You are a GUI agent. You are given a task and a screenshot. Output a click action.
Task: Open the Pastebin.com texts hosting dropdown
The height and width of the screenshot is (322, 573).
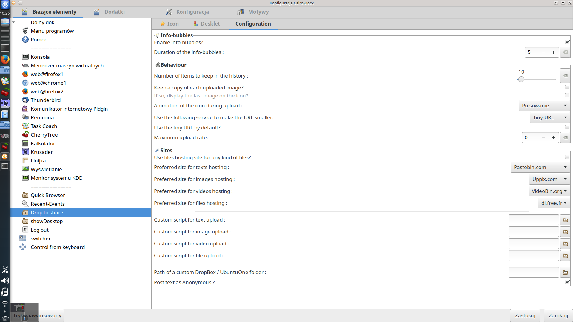(x=540, y=167)
